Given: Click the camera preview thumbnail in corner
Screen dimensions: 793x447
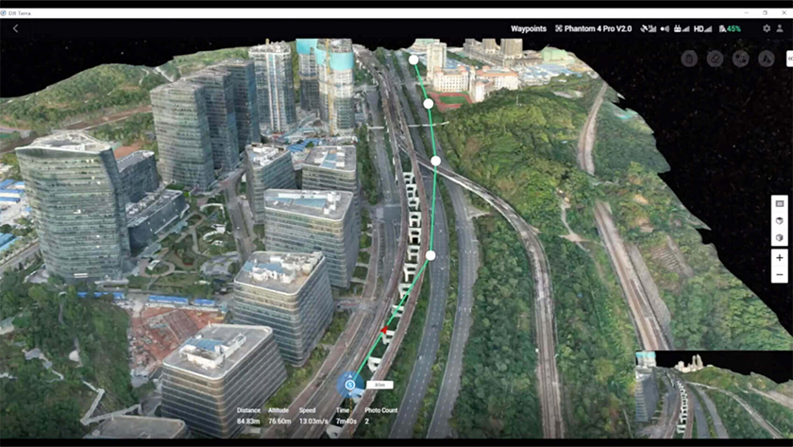Looking at the screenshot, I should point(713,395).
